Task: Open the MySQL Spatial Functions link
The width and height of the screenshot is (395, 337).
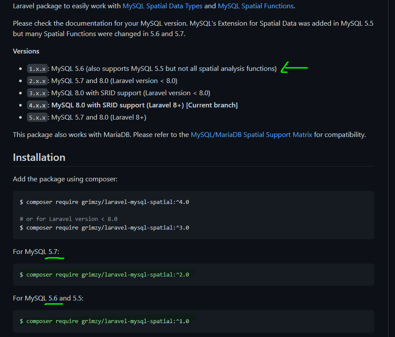Action: [255, 6]
